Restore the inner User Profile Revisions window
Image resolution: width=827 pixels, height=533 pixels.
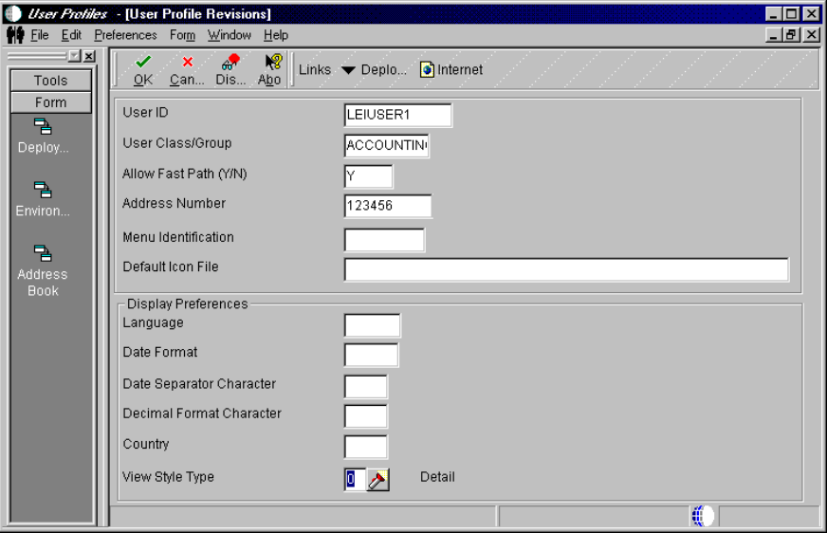tap(791, 35)
